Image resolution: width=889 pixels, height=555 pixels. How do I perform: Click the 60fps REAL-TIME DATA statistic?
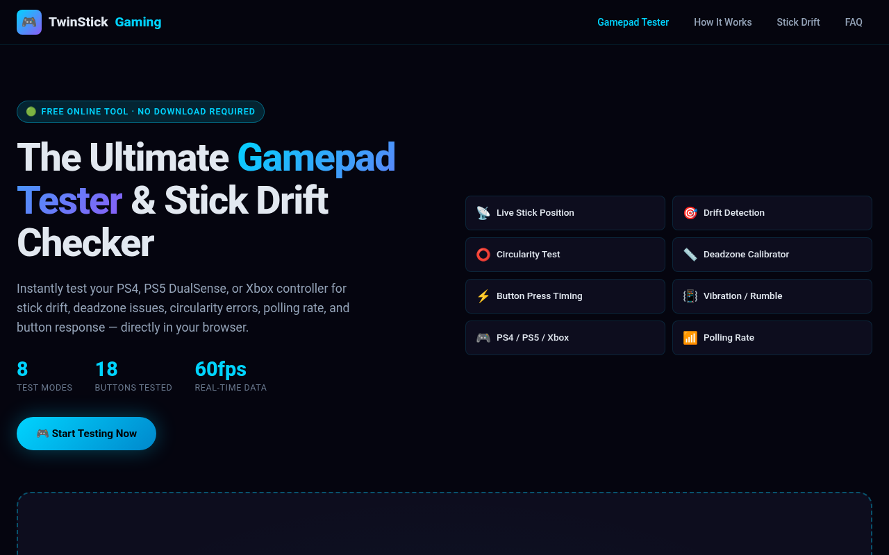click(231, 375)
